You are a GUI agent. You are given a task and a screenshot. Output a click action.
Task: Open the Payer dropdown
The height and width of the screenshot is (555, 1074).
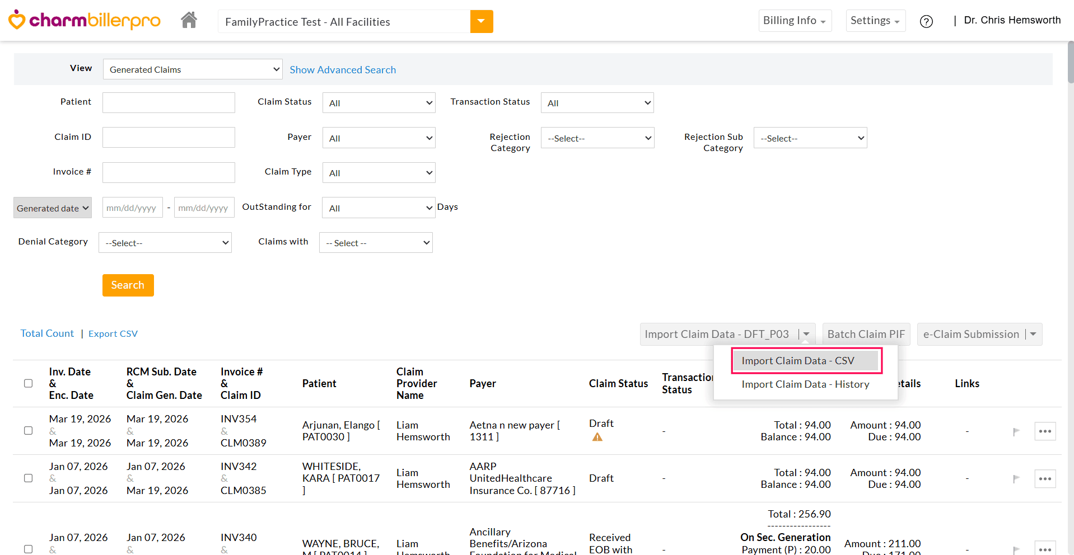[x=379, y=138]
